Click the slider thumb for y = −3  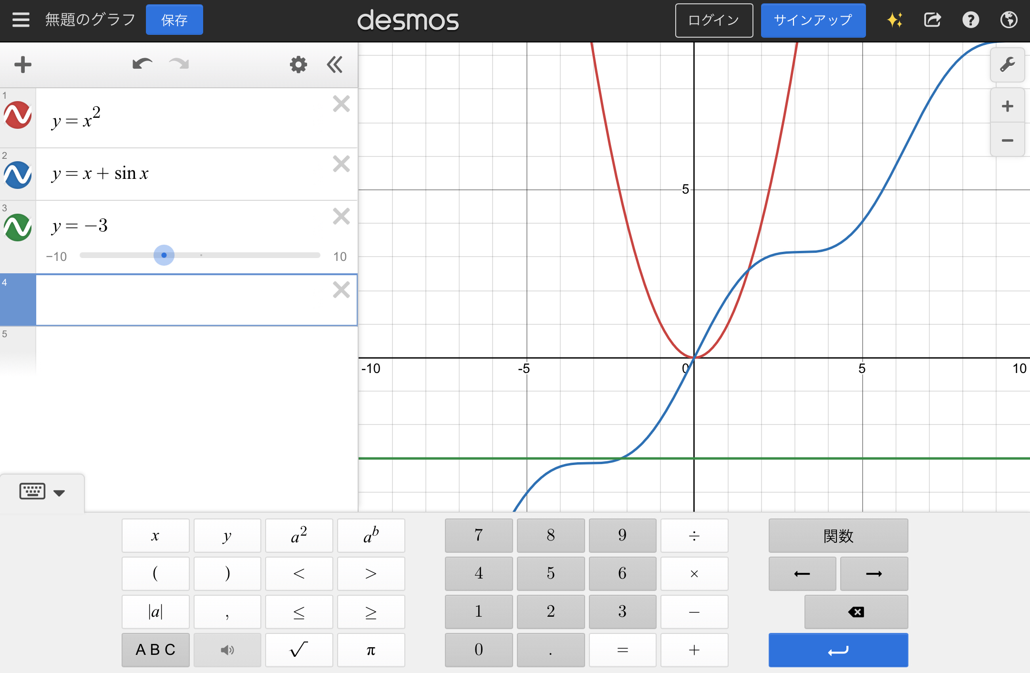point(164,255)
